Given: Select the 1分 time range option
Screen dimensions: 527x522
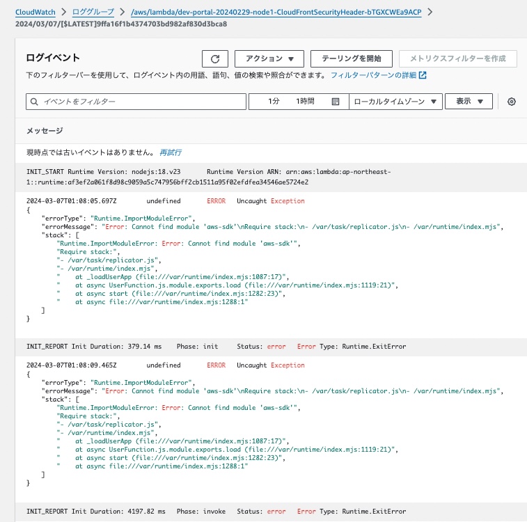Looking at the screenshot, I should click(x=274, y=102).
